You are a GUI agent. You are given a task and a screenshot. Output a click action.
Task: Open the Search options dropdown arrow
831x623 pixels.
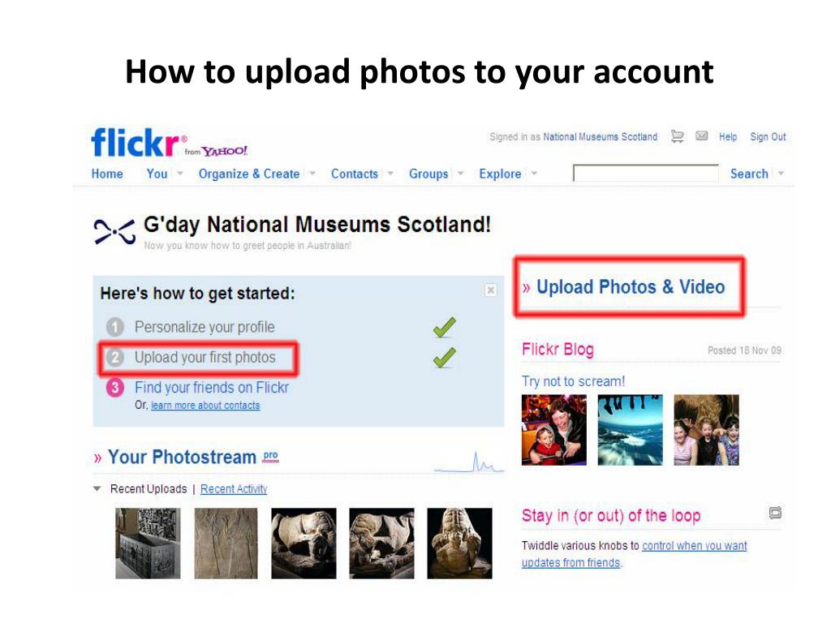[781, 174]
